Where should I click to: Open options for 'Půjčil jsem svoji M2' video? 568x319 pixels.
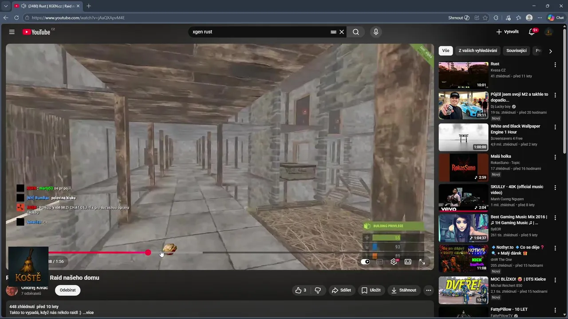(x=555, y=95)
